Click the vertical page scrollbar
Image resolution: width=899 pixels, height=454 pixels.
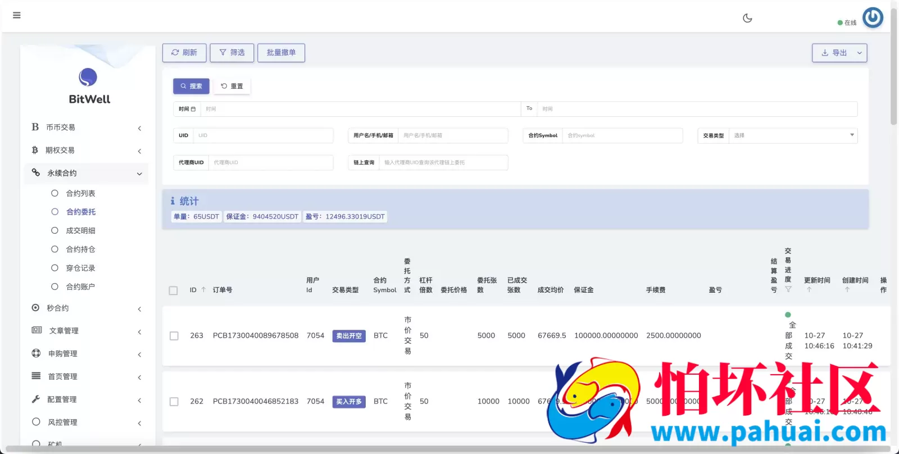pyautogui.click(x=893, y=66)
